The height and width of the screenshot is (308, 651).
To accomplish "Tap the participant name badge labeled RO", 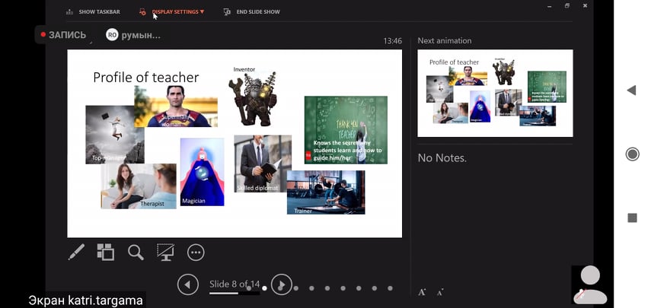I will [x=133, y=35].
